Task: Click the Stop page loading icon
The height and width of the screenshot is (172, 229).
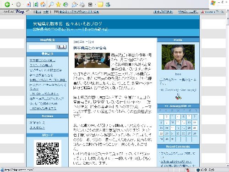Action: click(28, 5)
